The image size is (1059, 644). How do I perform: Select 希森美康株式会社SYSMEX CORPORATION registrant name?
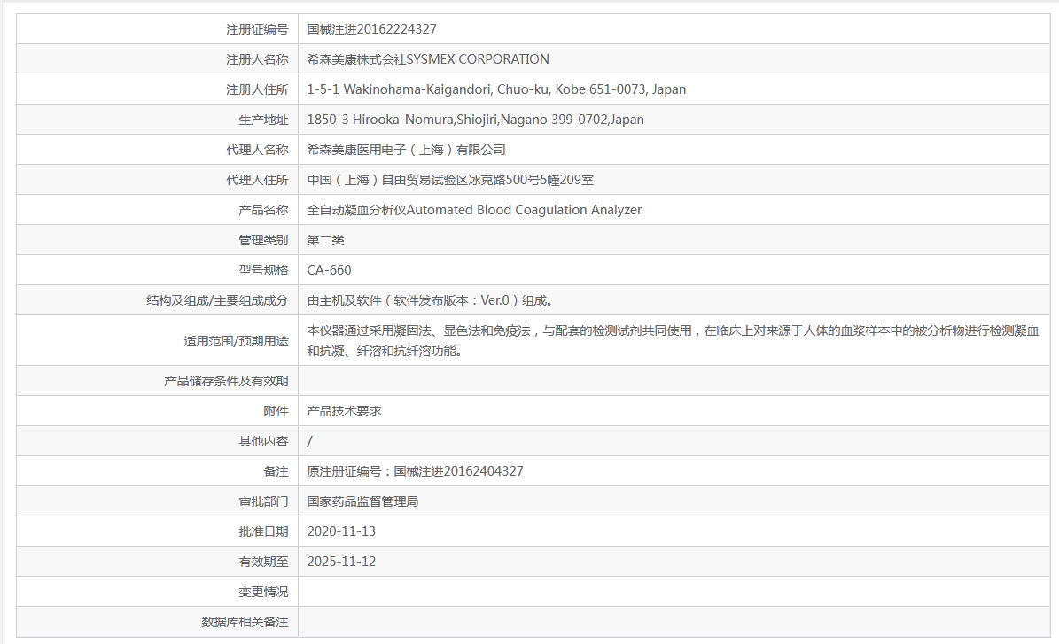[x=427, y=59]
